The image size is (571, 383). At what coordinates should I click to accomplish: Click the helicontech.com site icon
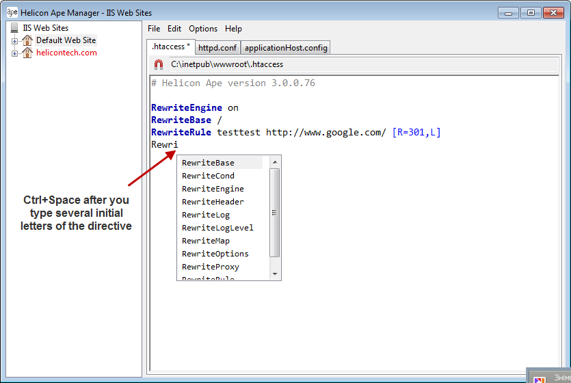click(27, 53)
